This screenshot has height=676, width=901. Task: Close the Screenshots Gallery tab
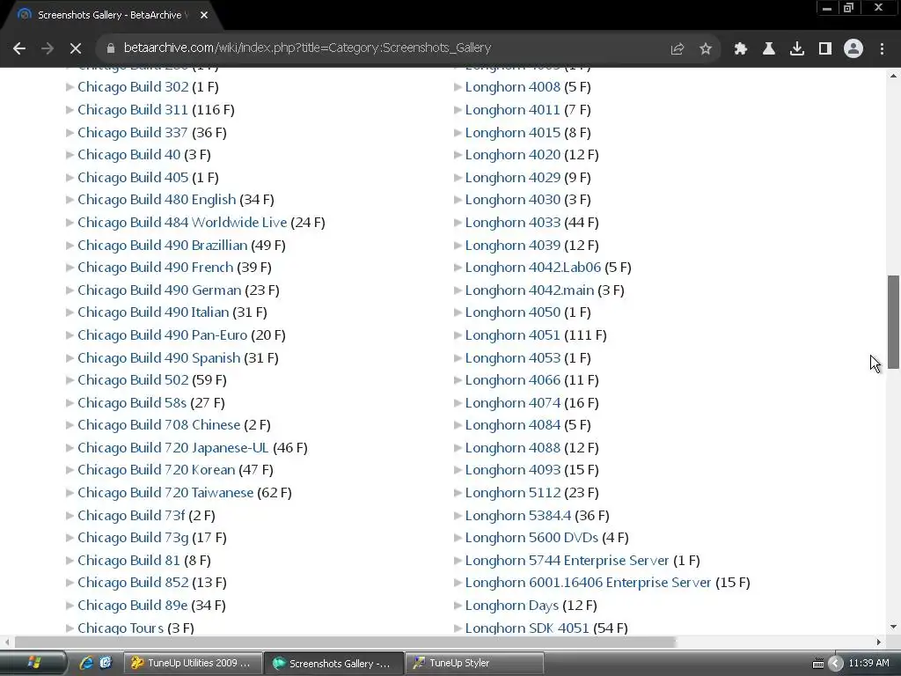(204, 16)
